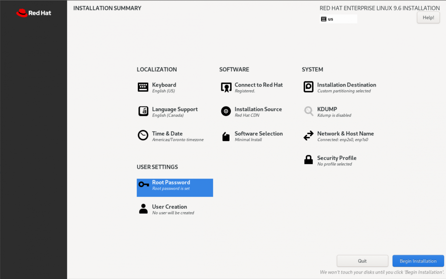This screenshot has width=446, height=279.
Task: Click the Connect to Red Hat certificate icon
Action: coord(226,87)
